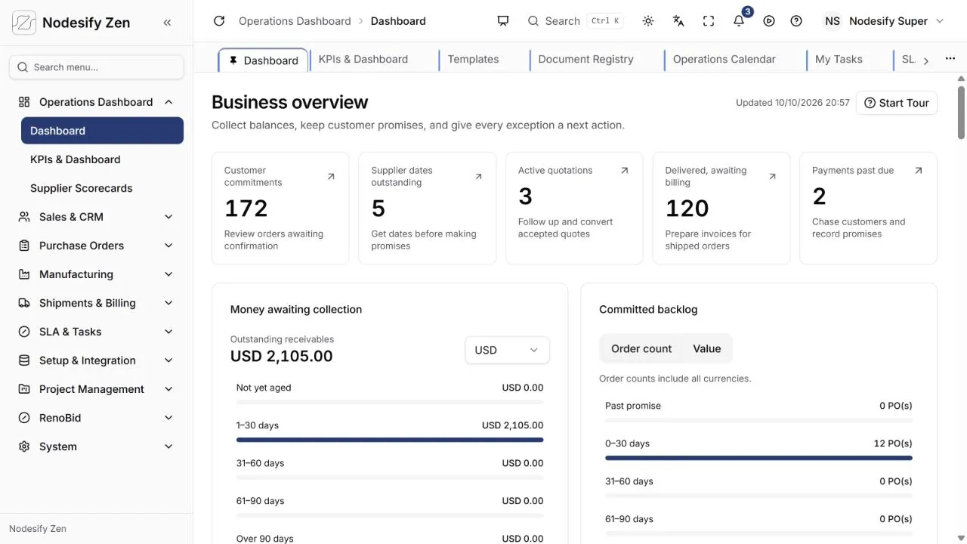Open notifications bell icon
The width and height of the screenshot is (967, 544).
pos(739,21)
